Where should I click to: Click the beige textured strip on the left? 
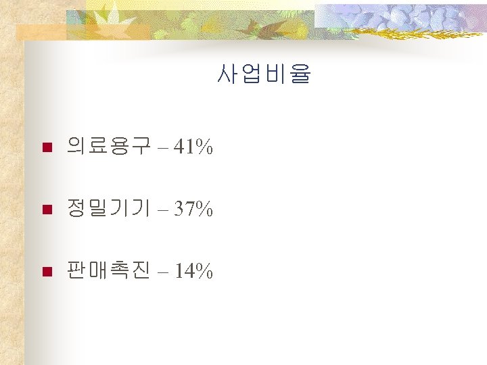(11, 203)
